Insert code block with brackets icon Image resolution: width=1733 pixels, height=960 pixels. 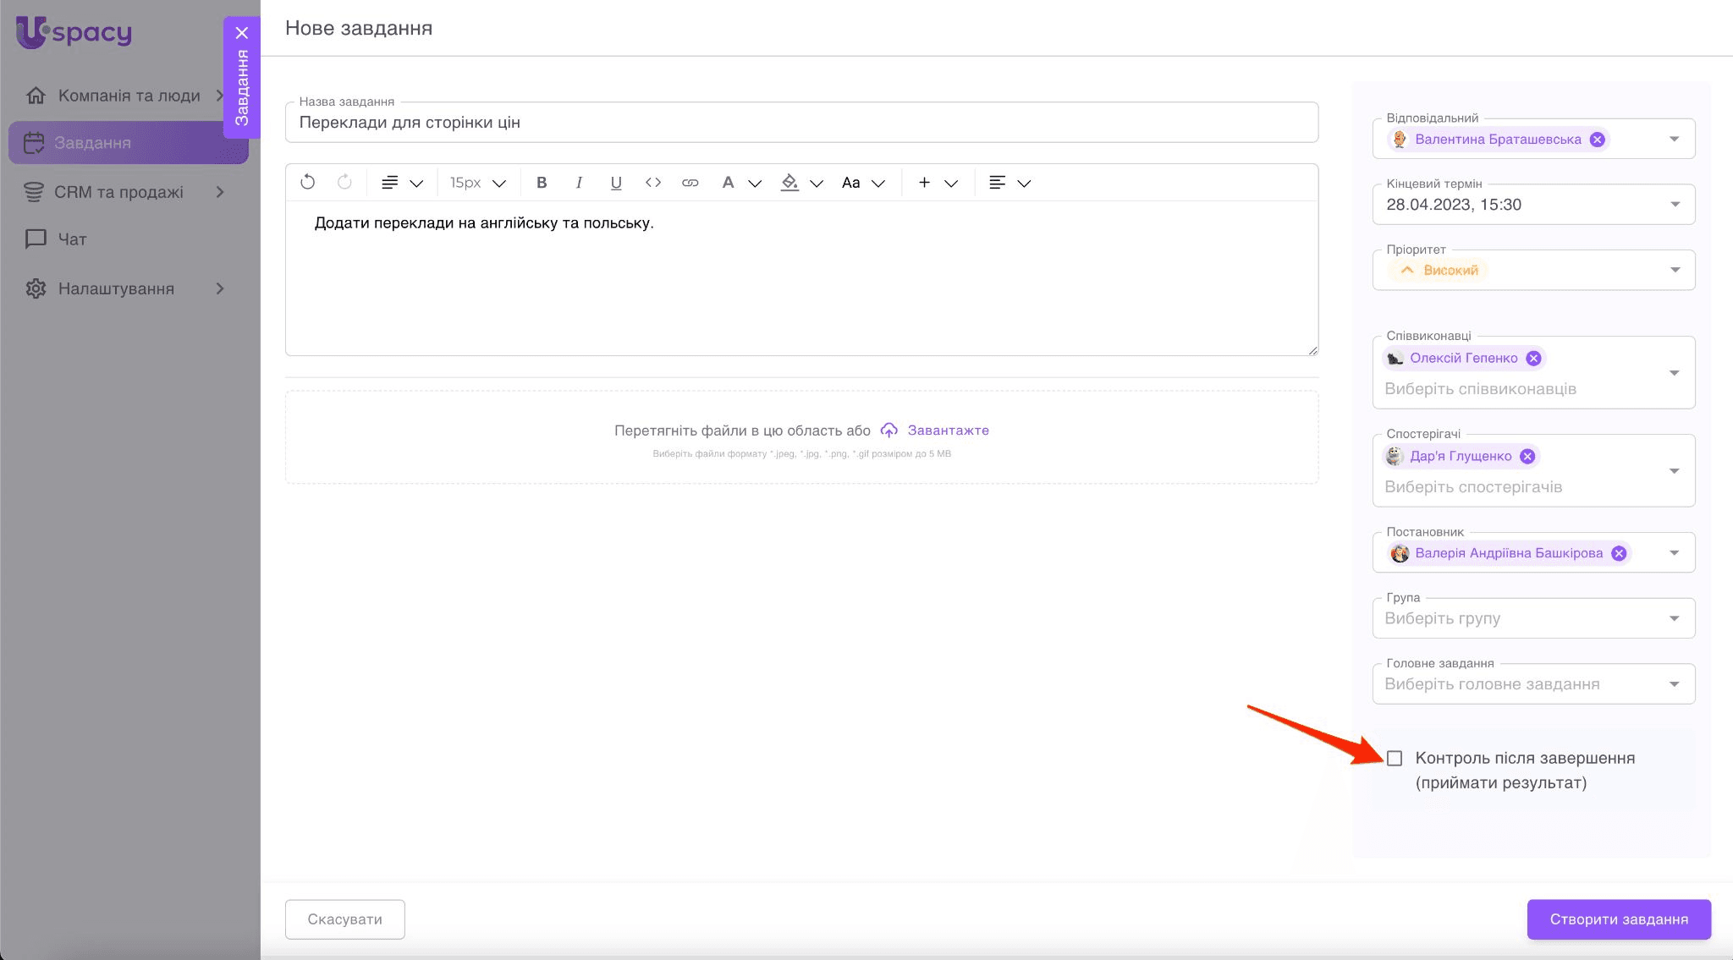(652, 183)
